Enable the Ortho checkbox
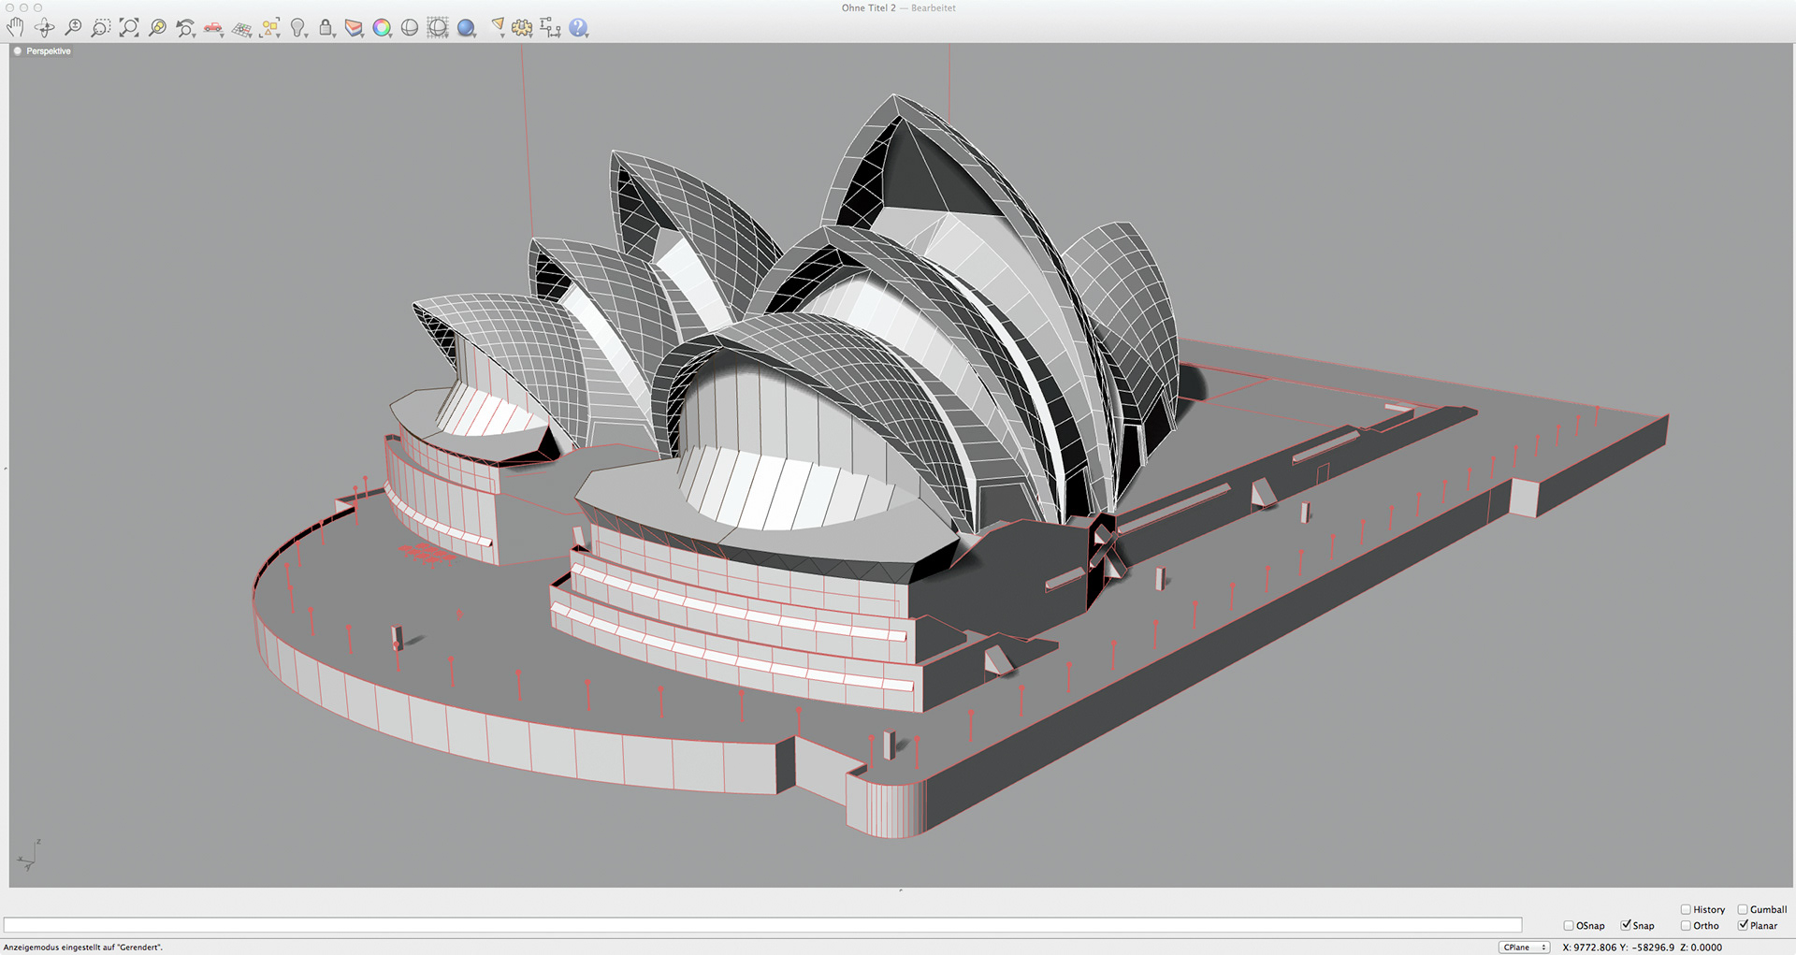This screenshot has height=955, width=1796. tap(1686, 926)
